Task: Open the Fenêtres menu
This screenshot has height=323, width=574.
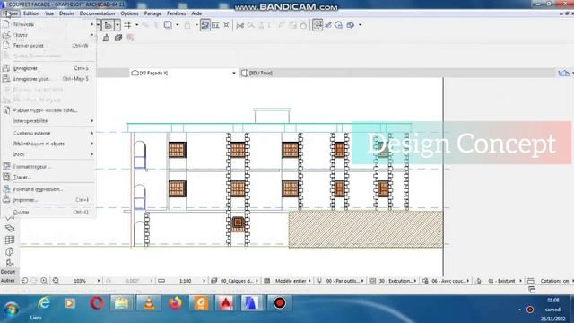Action: tap(176, 13)
